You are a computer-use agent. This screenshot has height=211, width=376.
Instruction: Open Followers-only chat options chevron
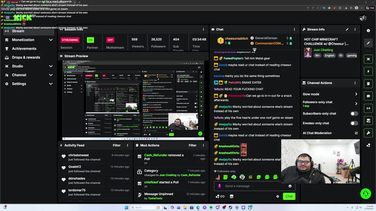(x=356, y=104)
